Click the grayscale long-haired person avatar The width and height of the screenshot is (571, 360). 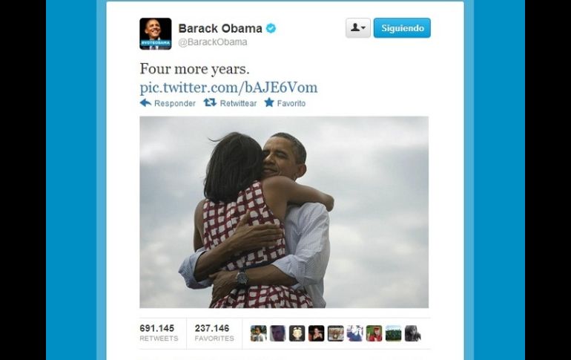tap(412, 333)
